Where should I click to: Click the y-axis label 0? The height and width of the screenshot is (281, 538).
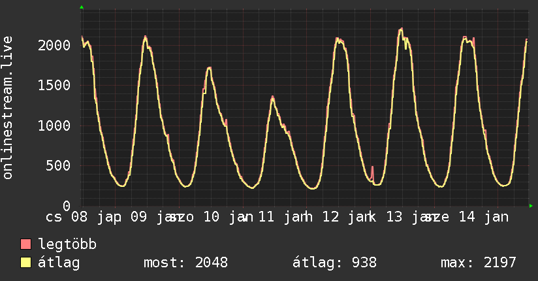click(67, 206)
